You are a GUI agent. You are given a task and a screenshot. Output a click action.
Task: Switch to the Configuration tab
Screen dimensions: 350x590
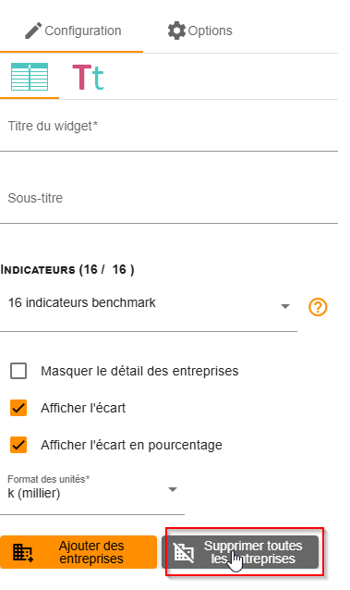[71, 31]
